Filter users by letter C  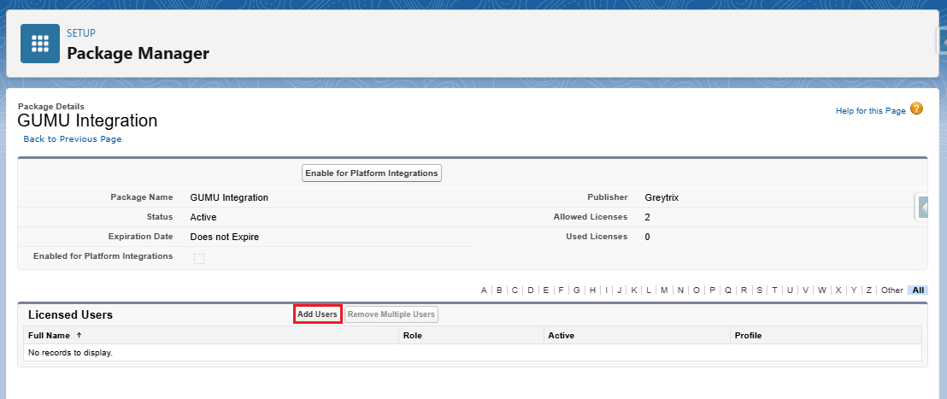pyautogui.click(x=515, y=290)
